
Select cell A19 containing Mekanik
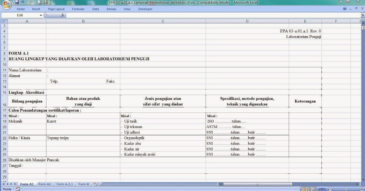(x=27, y=121)
